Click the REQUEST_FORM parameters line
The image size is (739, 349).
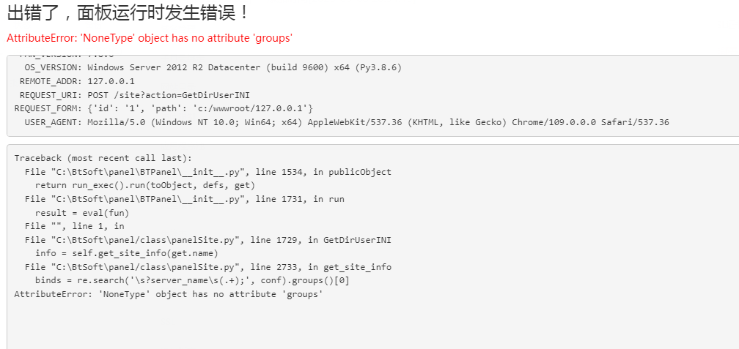163,108
